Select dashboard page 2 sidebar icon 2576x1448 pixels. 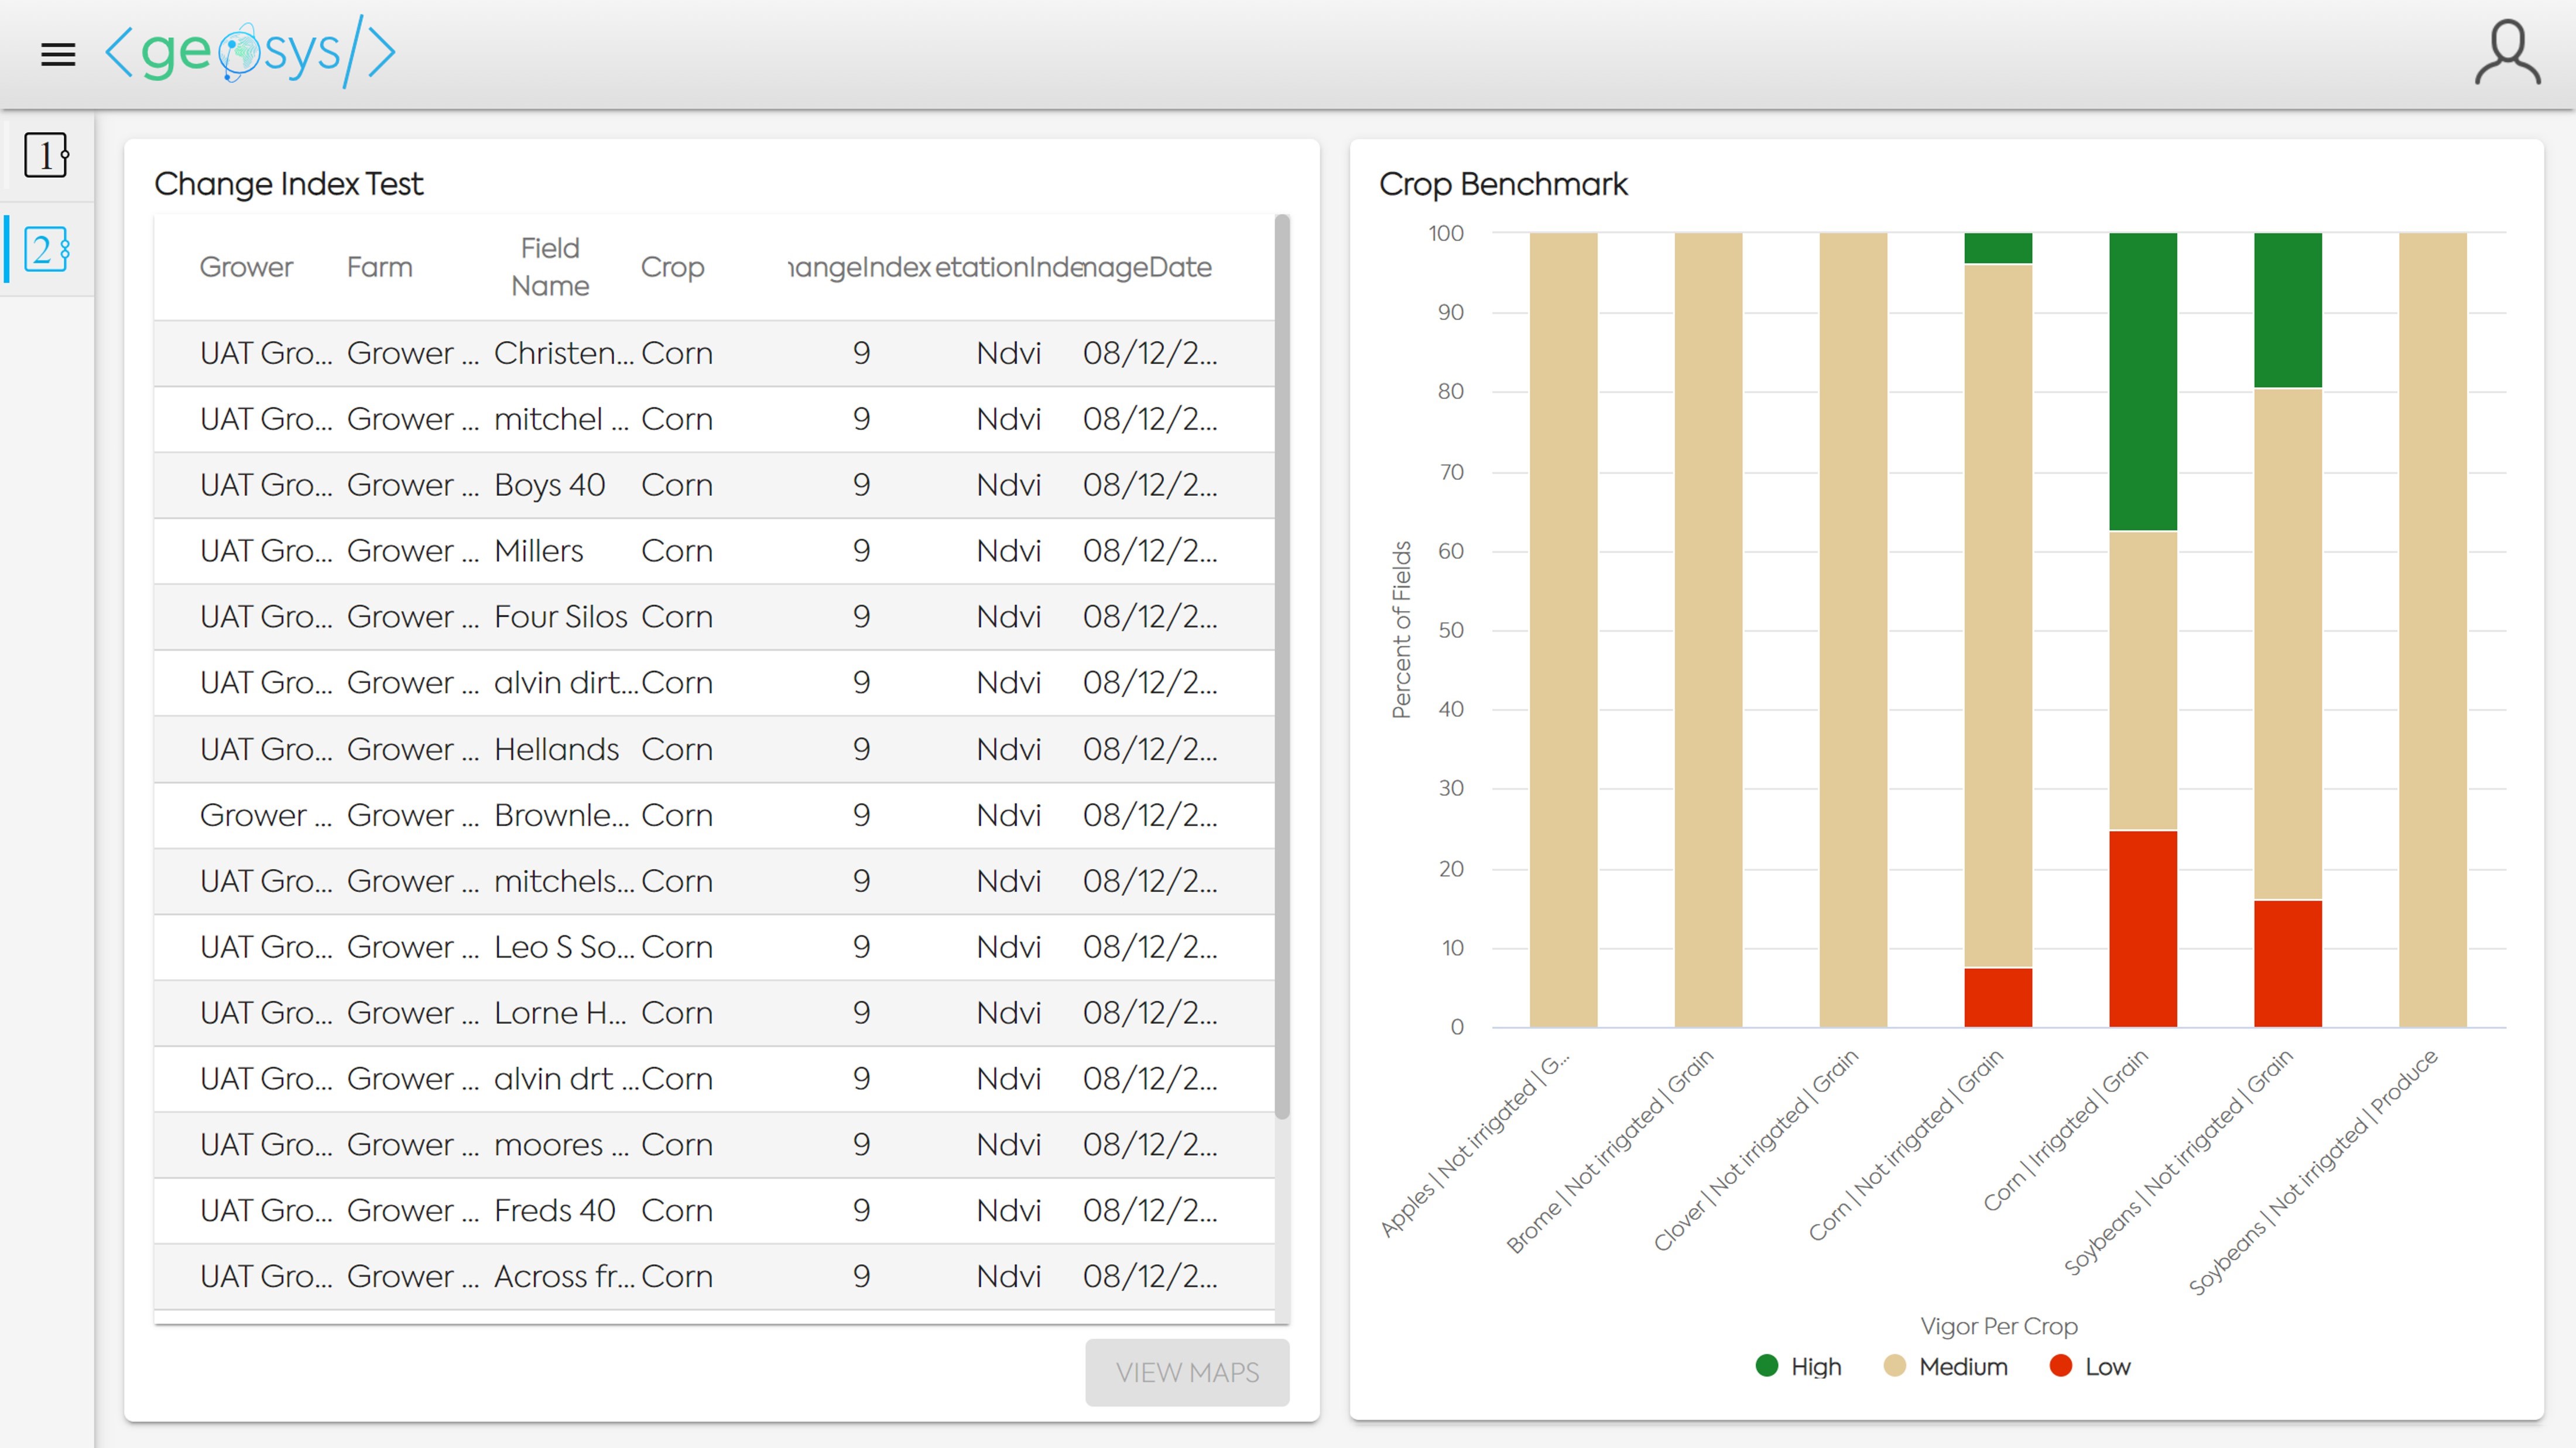46,249
